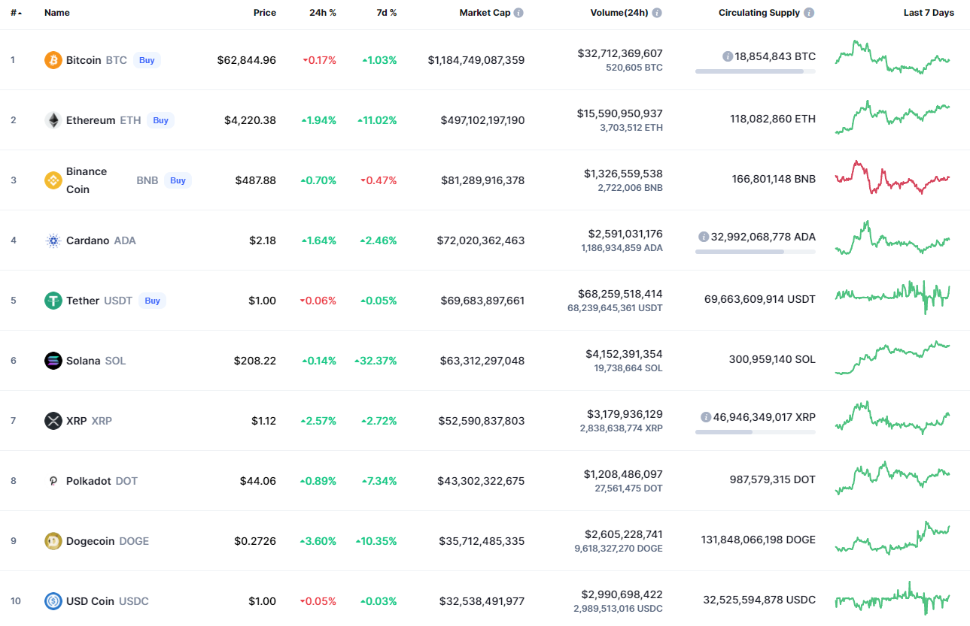Click Bitcoin market cap $1,184,749,087,359
Viewport: 970px width, 626px height.
pyautogui.click(x=476, y=60)
